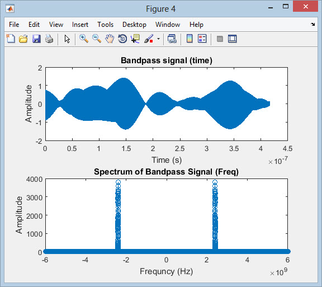Show plot tools and dock figure
The height and width of the screenshot is (287, 322).
pyautogui.click(x=232, y=39)
